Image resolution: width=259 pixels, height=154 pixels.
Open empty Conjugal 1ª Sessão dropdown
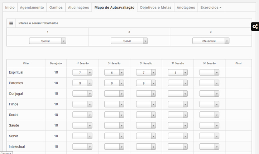point(82,93)
